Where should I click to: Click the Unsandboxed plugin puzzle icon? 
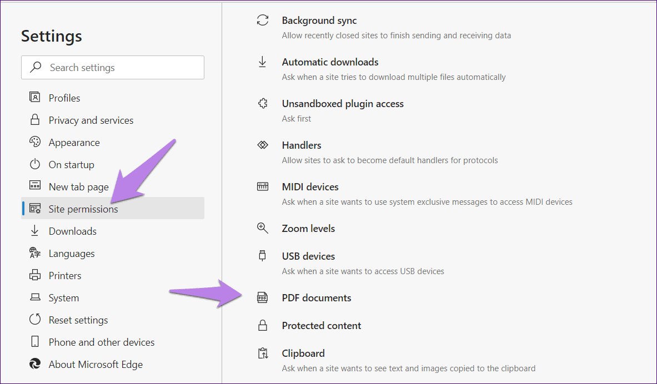262,103
